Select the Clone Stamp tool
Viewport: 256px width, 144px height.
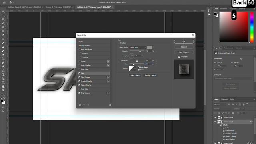point(3,47)
